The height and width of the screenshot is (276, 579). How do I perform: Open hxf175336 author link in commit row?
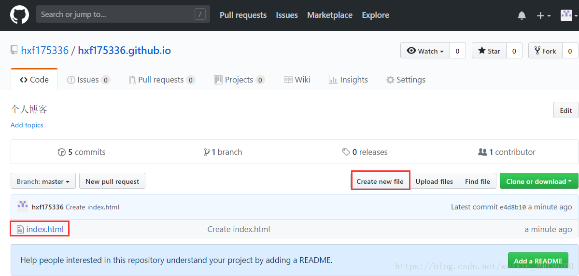pos(48,207)
